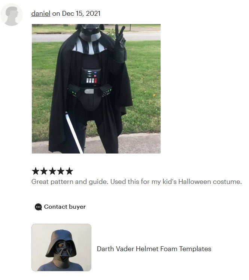Screen dimensions: 249x280
Task: Click the first star in the rating
Action: pyautogui.click(x=36, y=171)
